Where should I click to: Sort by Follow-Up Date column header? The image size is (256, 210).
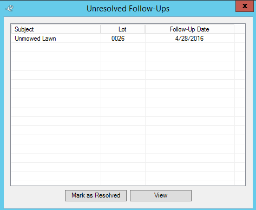click(x=189, y=29)
